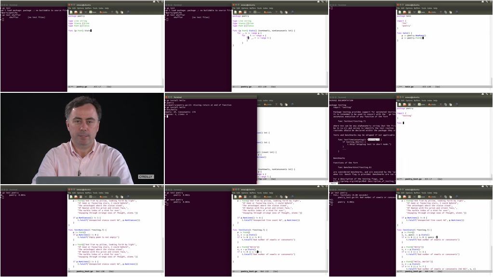Open the presenter video frame with O'Reilly logo
493x277 pixels.
point(82,138)
